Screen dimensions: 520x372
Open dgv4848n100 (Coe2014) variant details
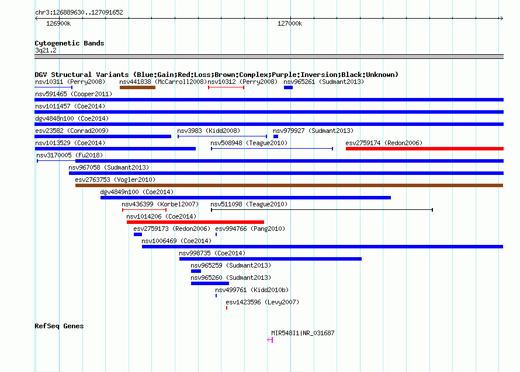[x=72, y=118]
